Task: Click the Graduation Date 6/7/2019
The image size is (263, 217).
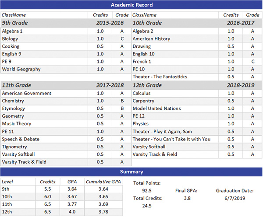Action: pyautogui.click(x=235, y=198)
